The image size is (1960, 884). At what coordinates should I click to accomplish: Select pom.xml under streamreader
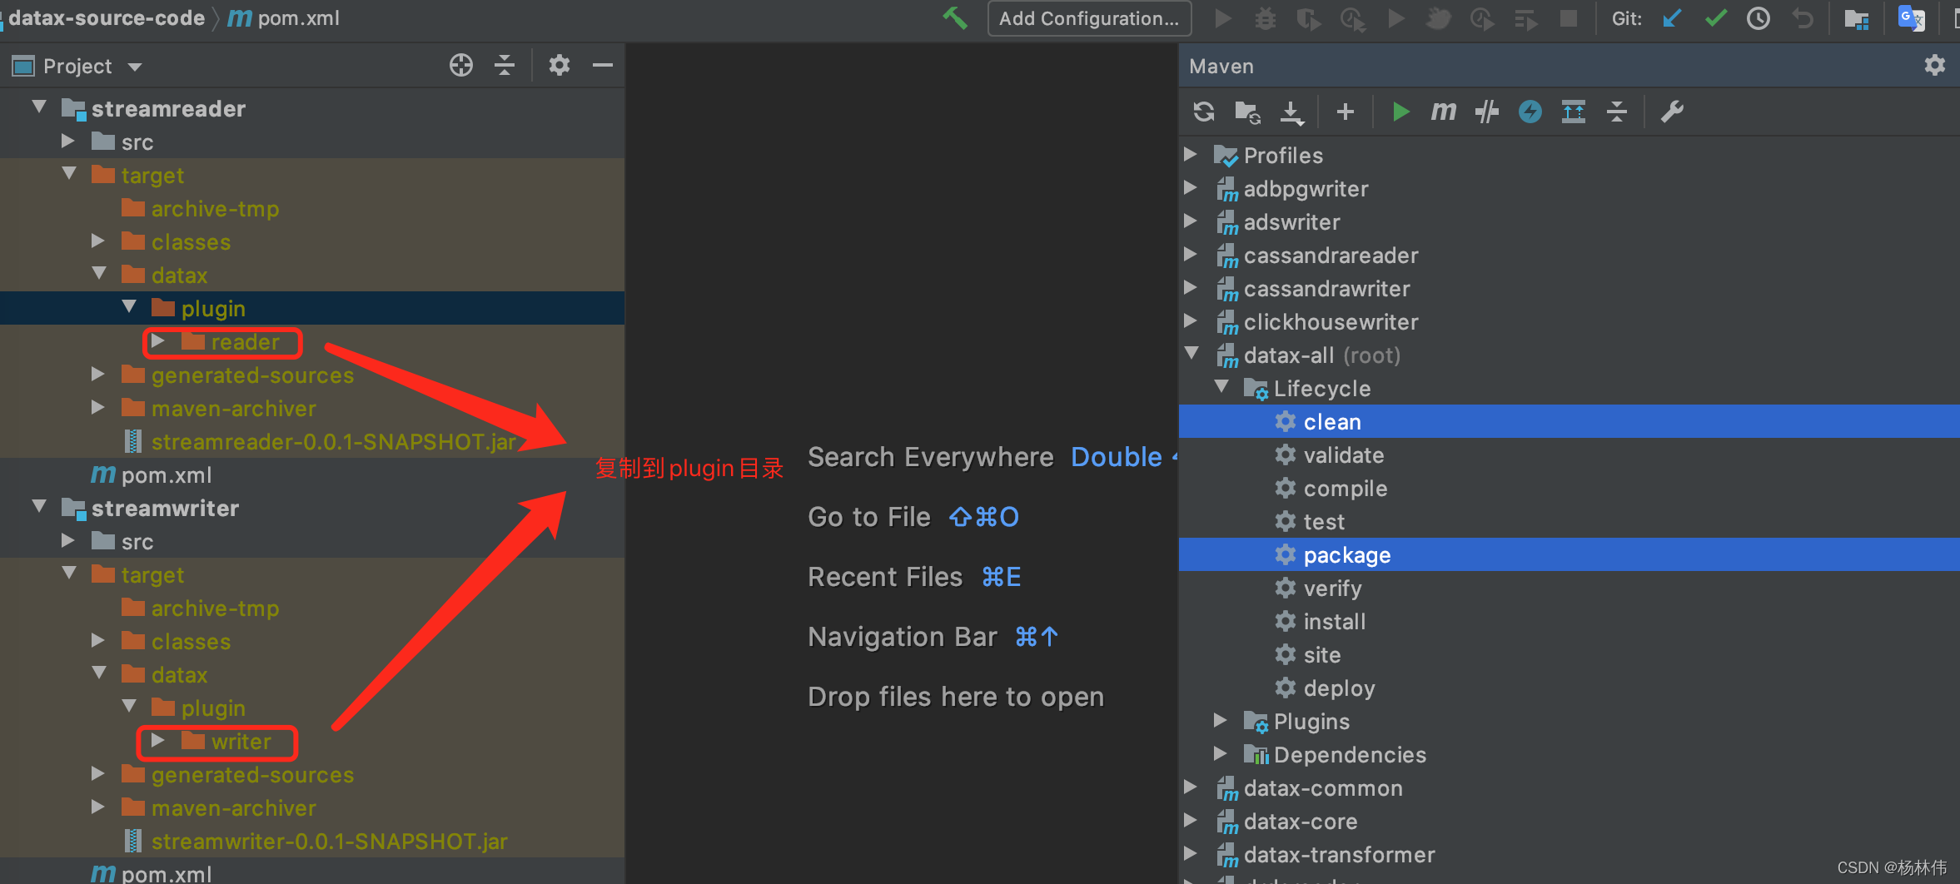tap(312, 474)
